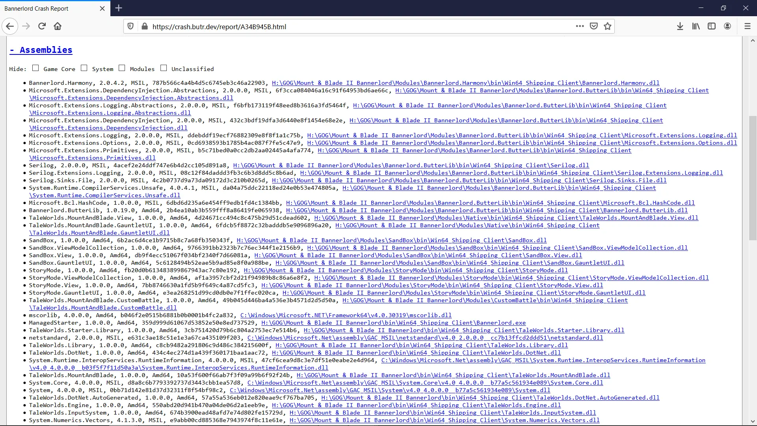
Task: Click the URL address bar field
Action: coord(355,26)
